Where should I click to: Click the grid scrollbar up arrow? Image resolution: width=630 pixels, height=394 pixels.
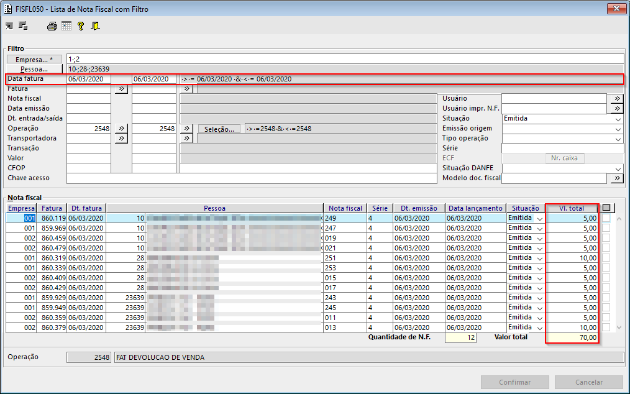[x=619, y=219]
